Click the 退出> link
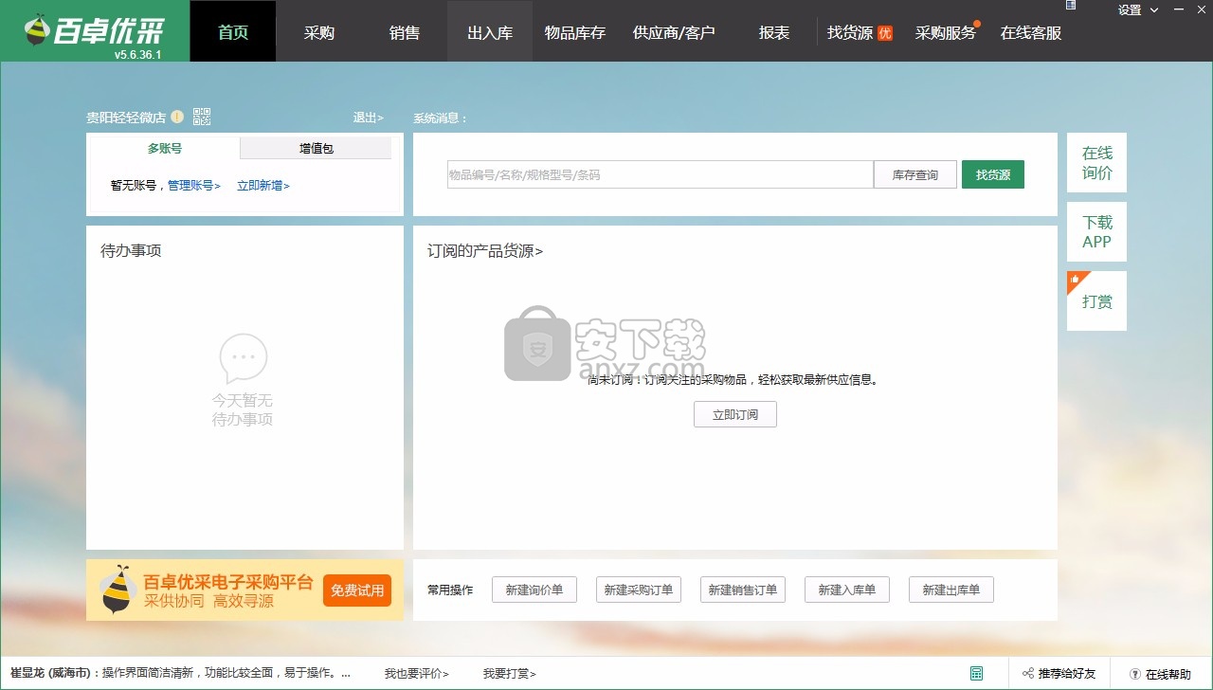 (369, 118)
